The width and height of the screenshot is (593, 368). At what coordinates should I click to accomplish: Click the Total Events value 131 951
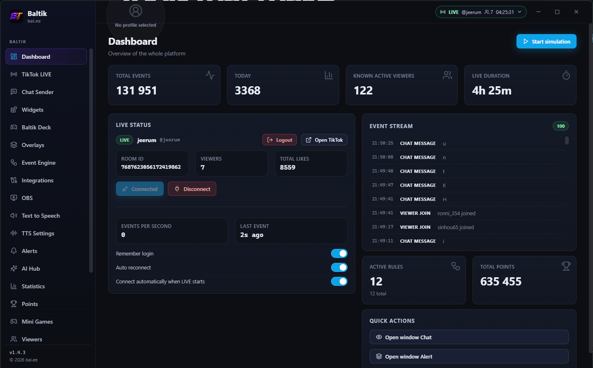(x=137, y=90)
